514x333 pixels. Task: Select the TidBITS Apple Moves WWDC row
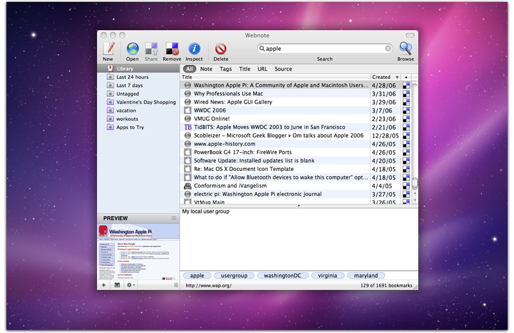[296, 127]
